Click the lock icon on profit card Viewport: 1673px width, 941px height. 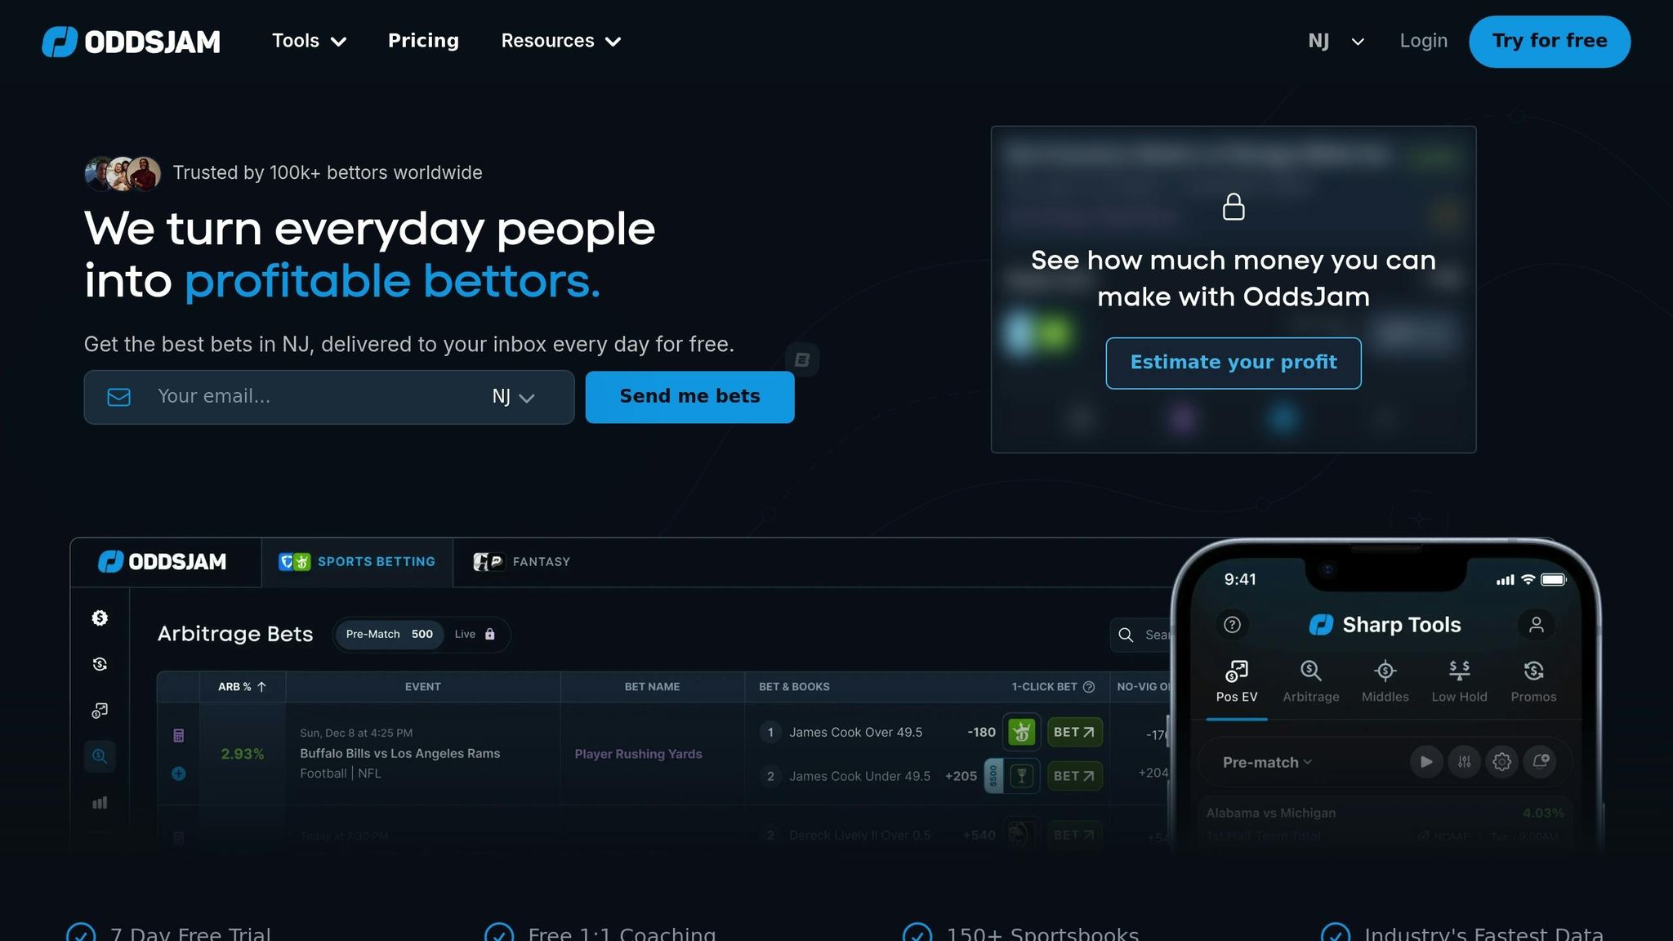point(1233,207)
